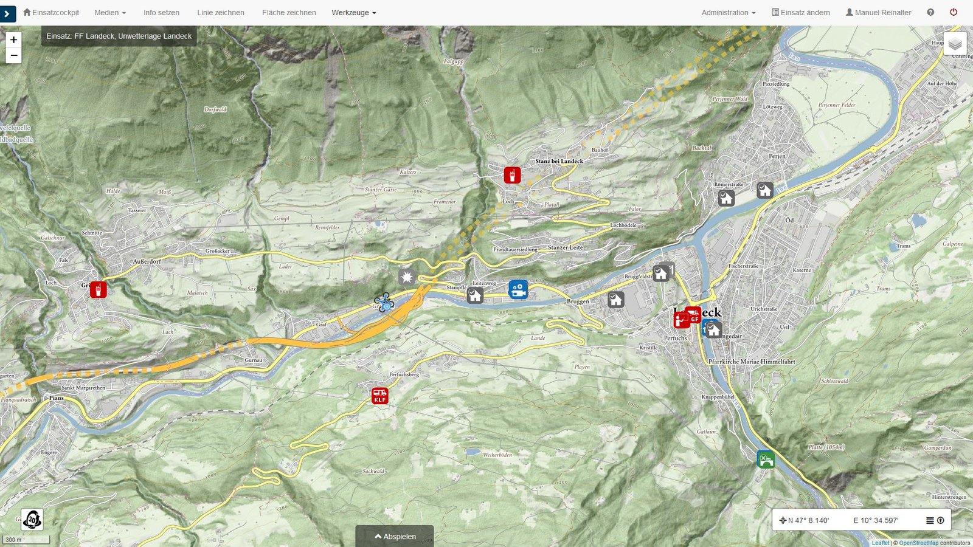
Task: Choose Fläche zeichnen tool
Action: pyautogui.click(x=289, y=12)
